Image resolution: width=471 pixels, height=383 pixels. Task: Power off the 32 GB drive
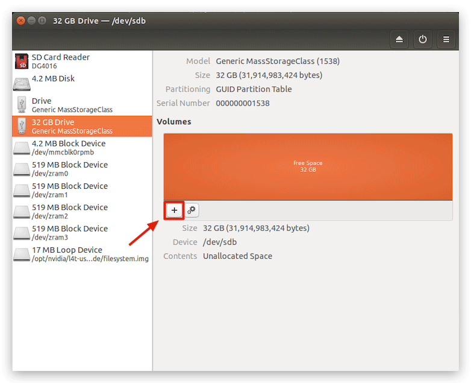[x=422, y=39]
